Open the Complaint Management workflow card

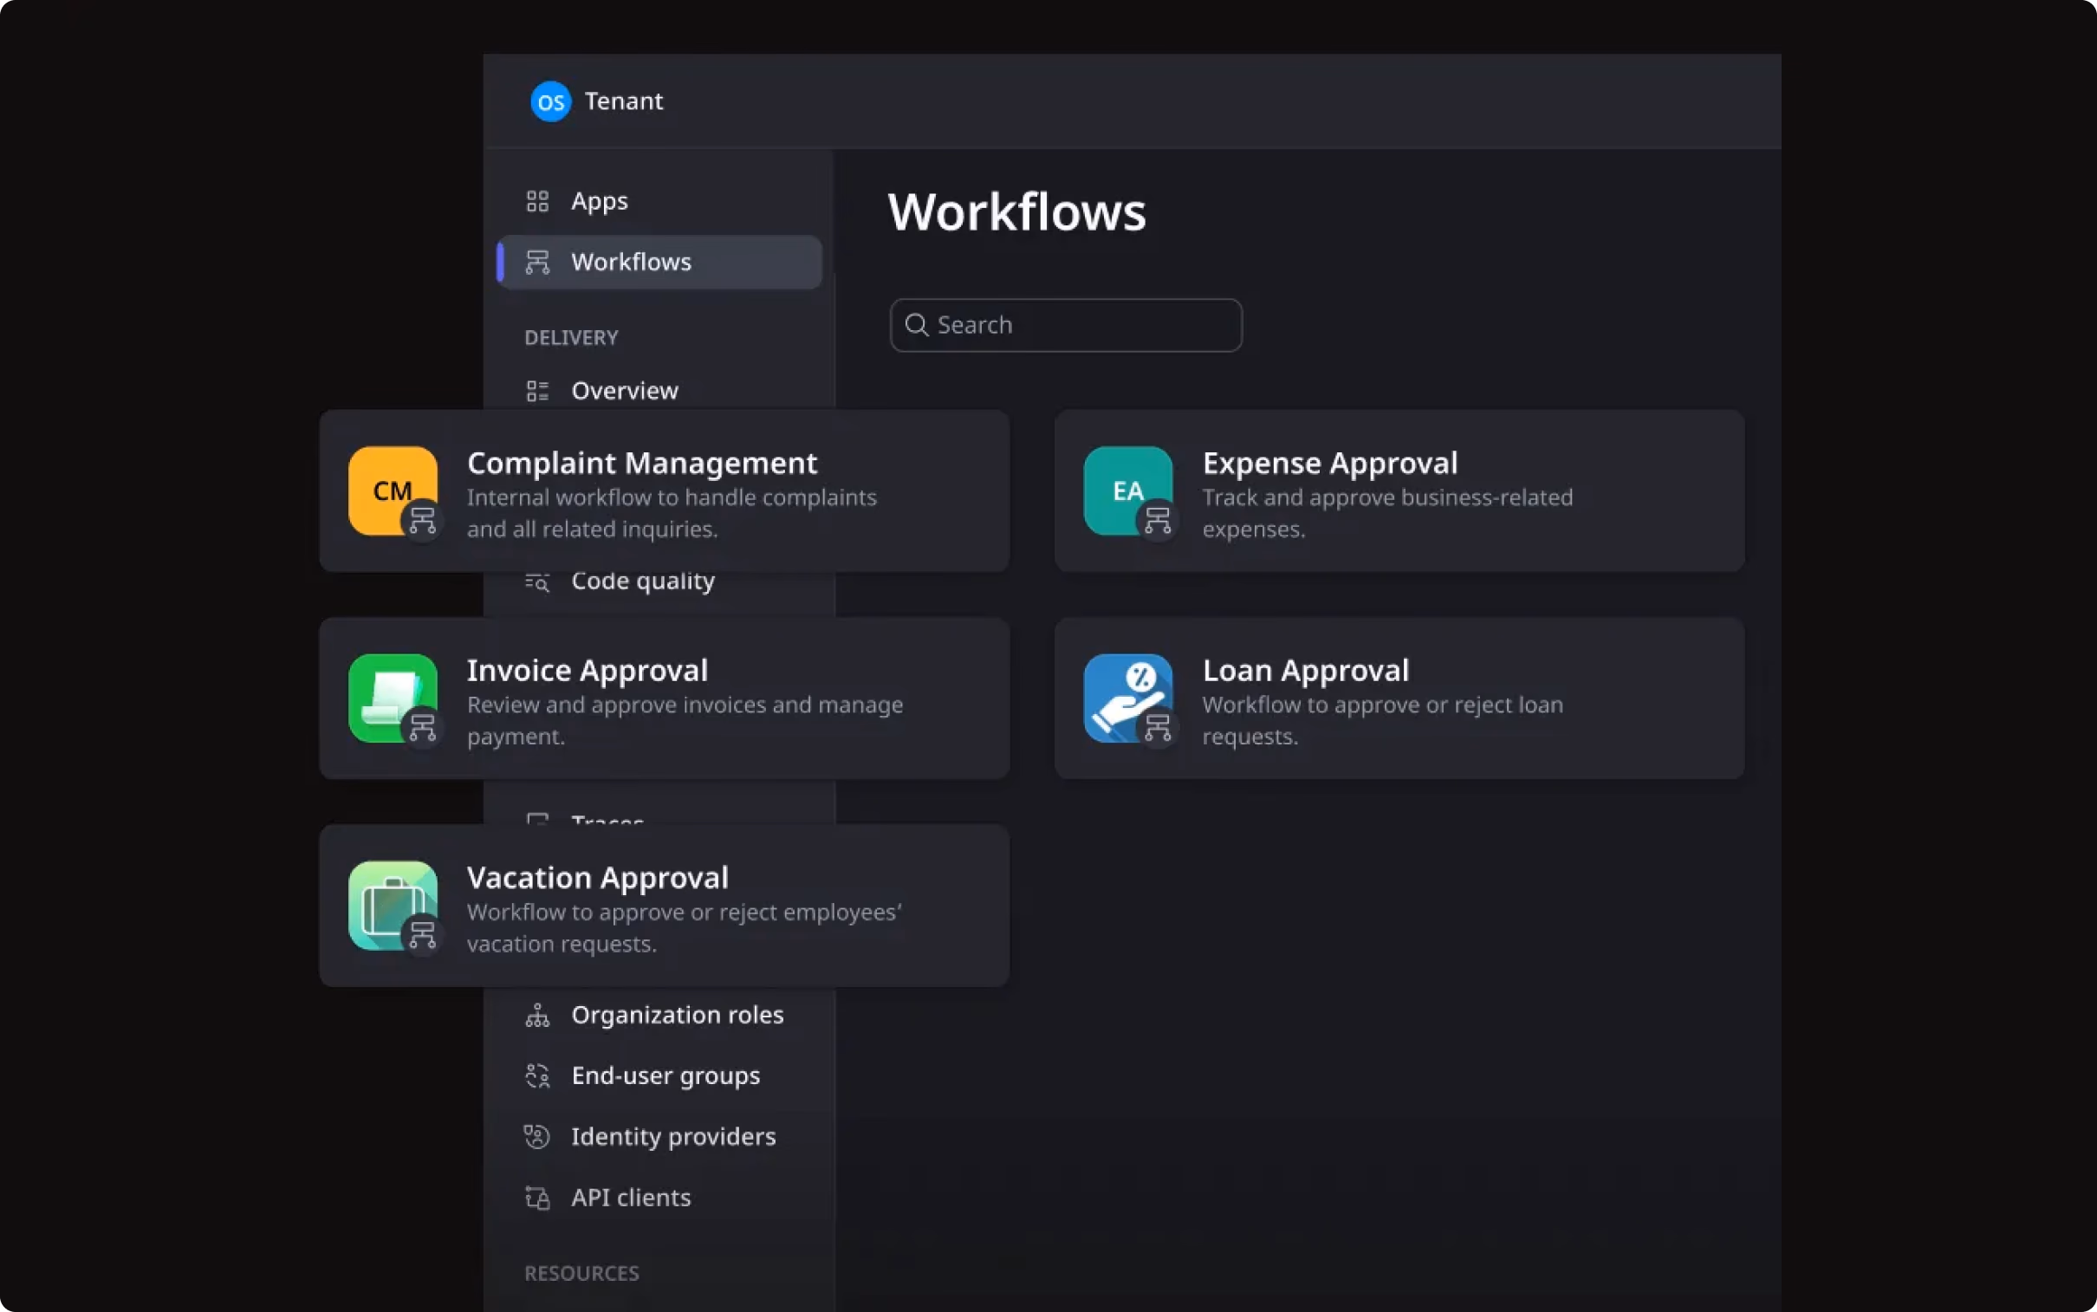click(665, 491)
